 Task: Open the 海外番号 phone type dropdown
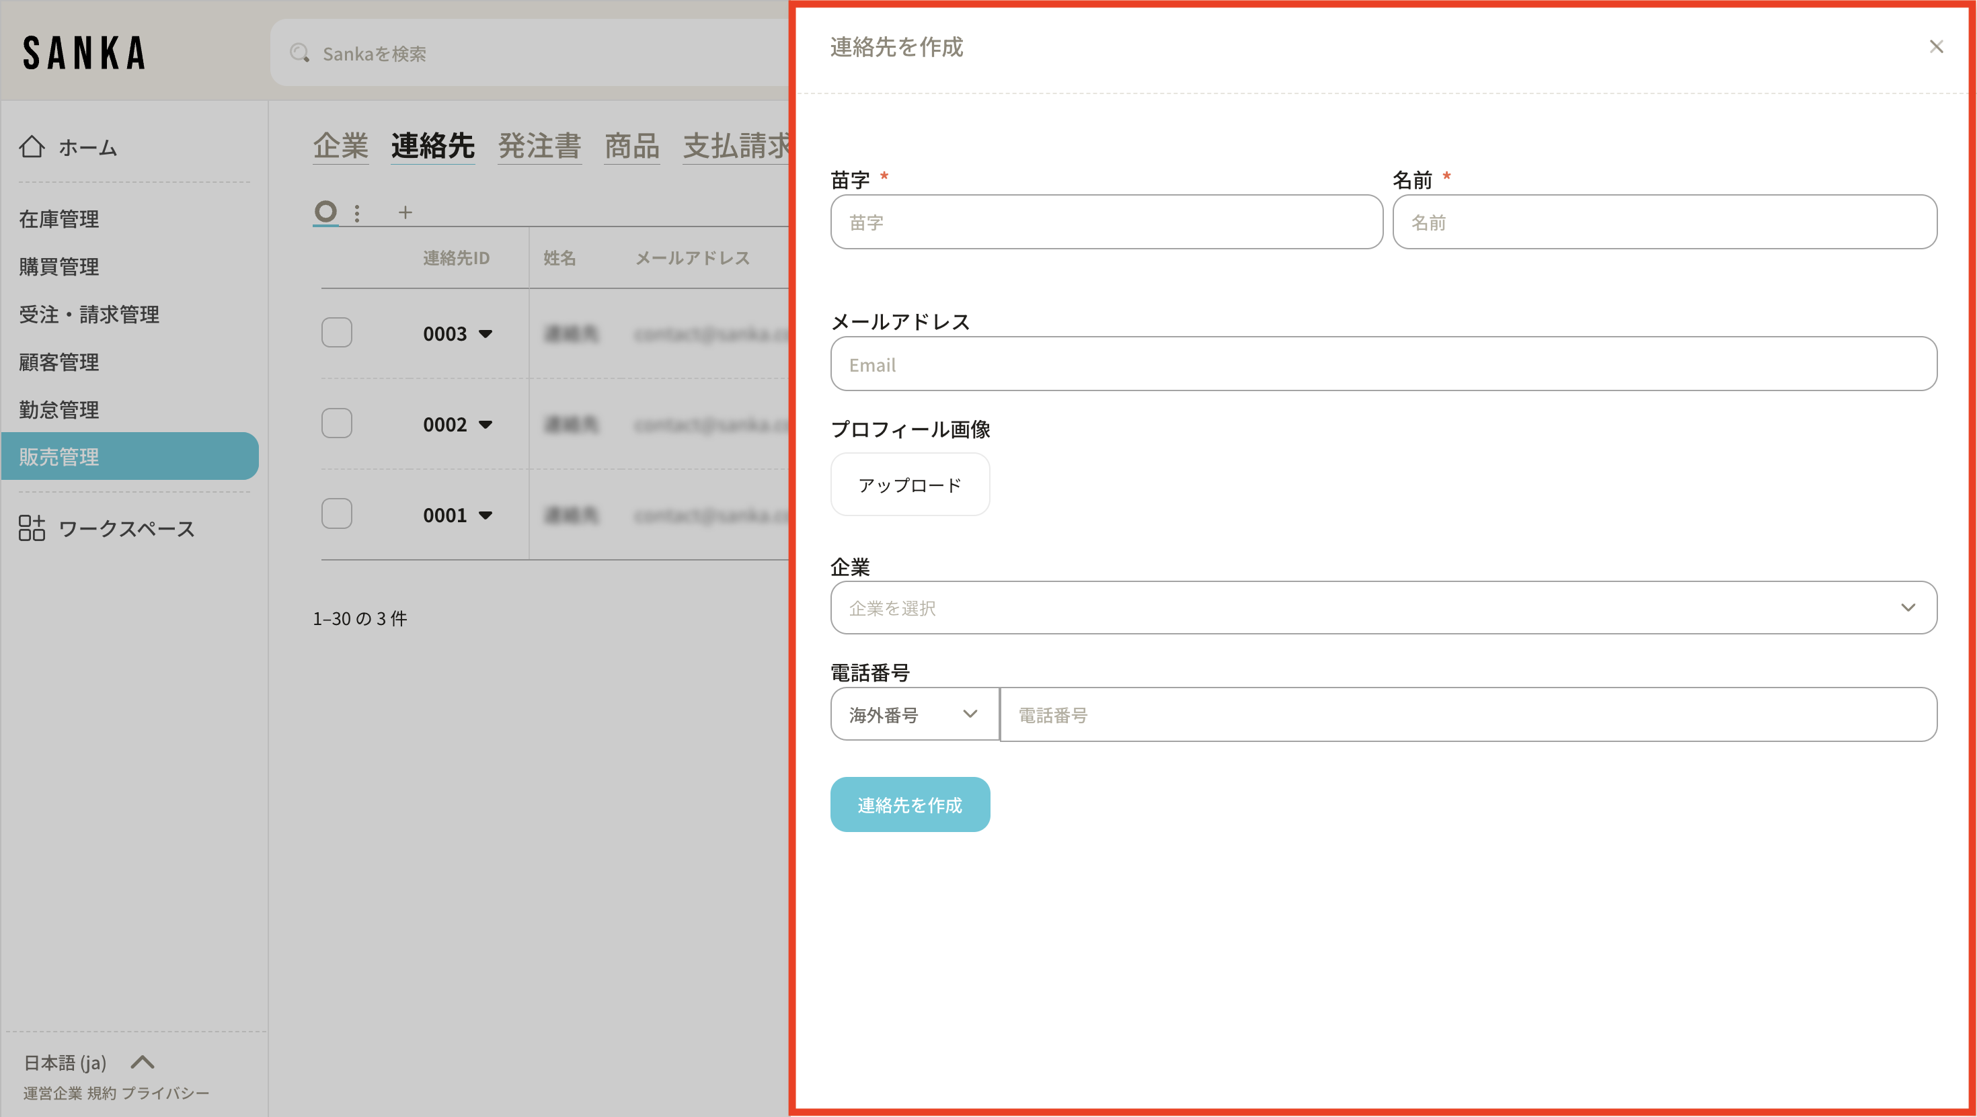(913, 714)
